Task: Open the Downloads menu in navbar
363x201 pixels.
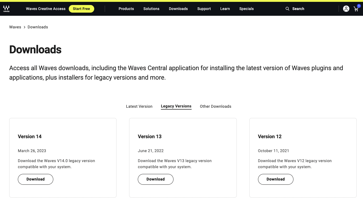Action: click(178, 9)
